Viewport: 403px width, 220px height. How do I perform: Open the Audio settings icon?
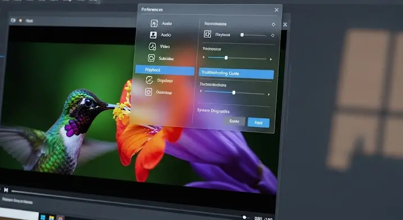(x=153, y=35)
